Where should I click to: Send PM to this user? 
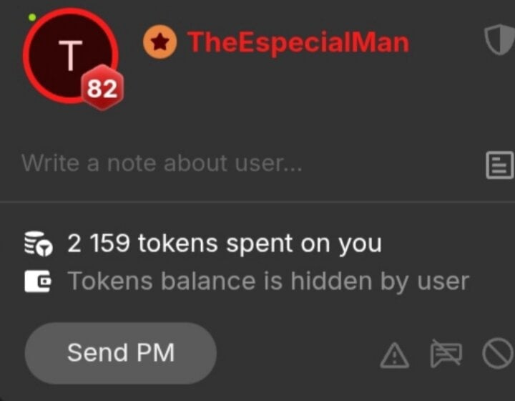[121, 353]
